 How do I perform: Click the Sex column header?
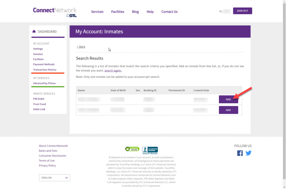pos(138,90)
